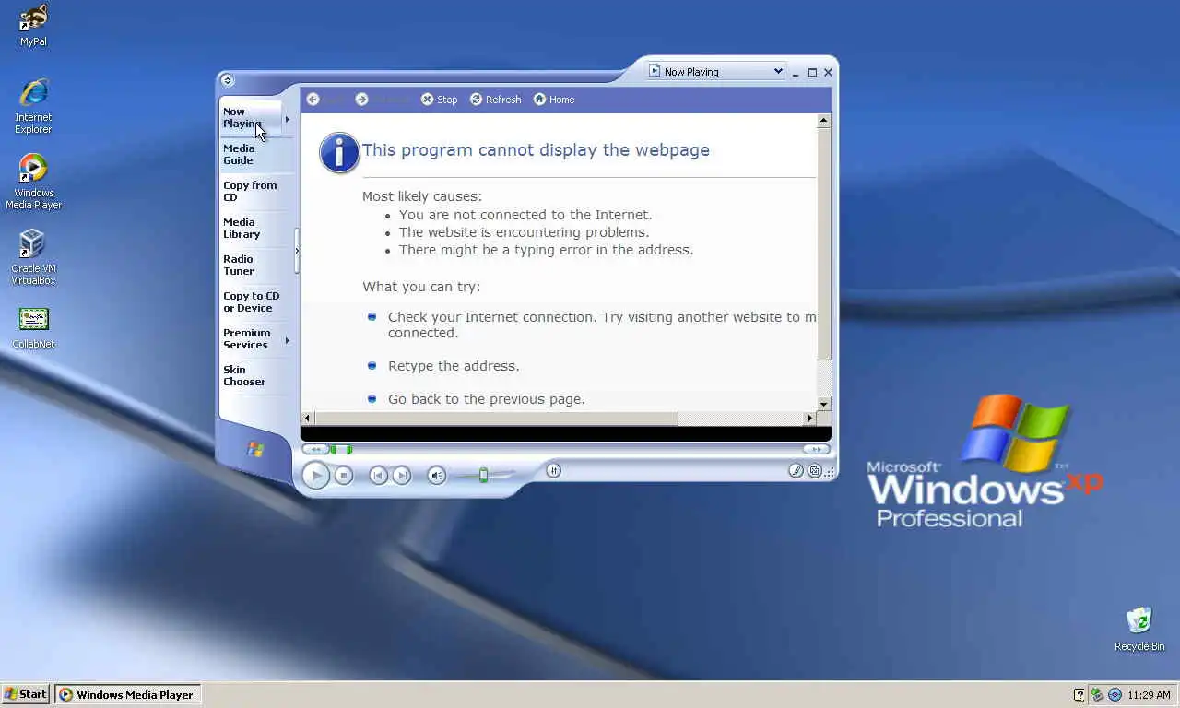Click the blue information icon on error page

(x=339, y=152)
